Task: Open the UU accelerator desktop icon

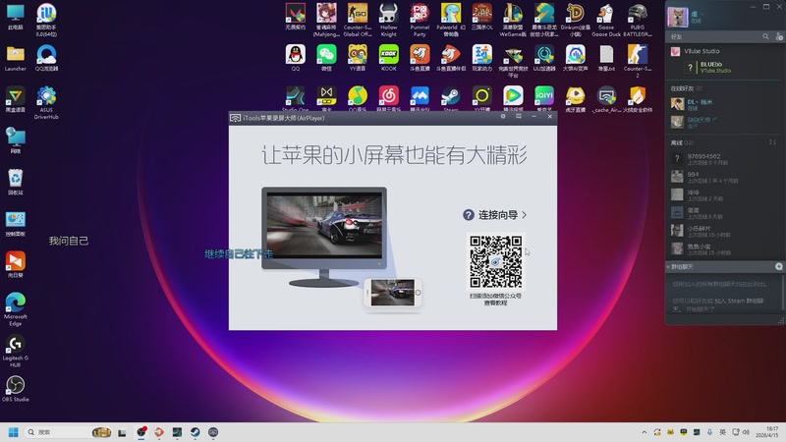Action: 544,58
